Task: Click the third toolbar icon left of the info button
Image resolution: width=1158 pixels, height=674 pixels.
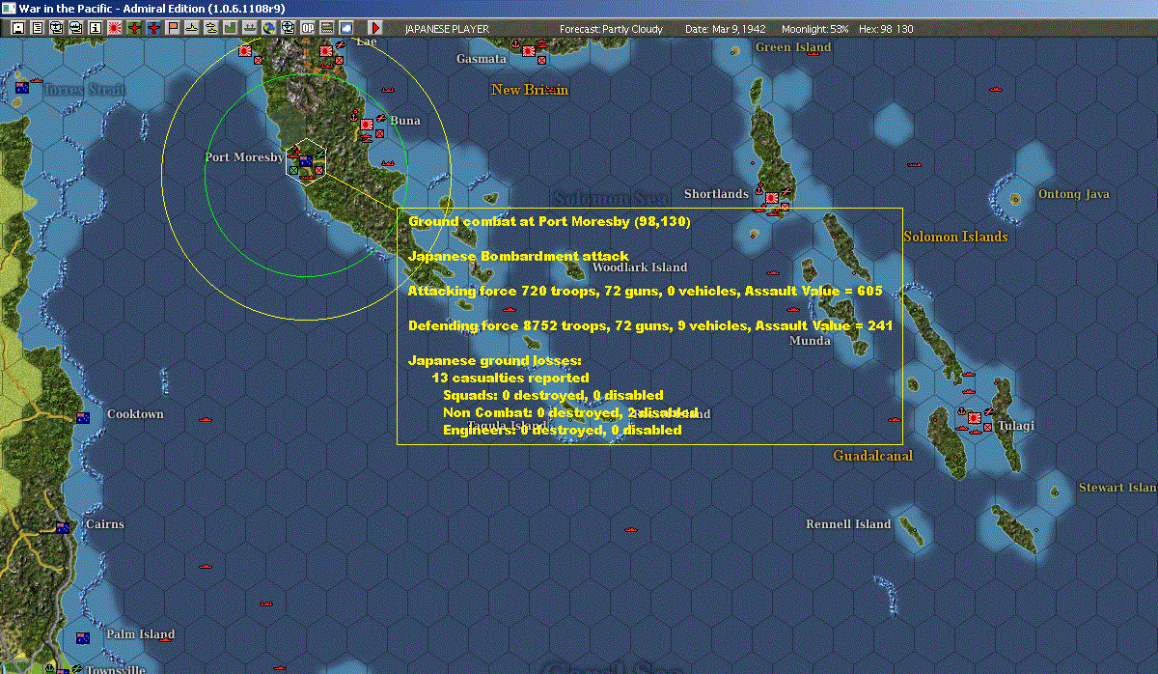Action: click(x=57, y=28)
